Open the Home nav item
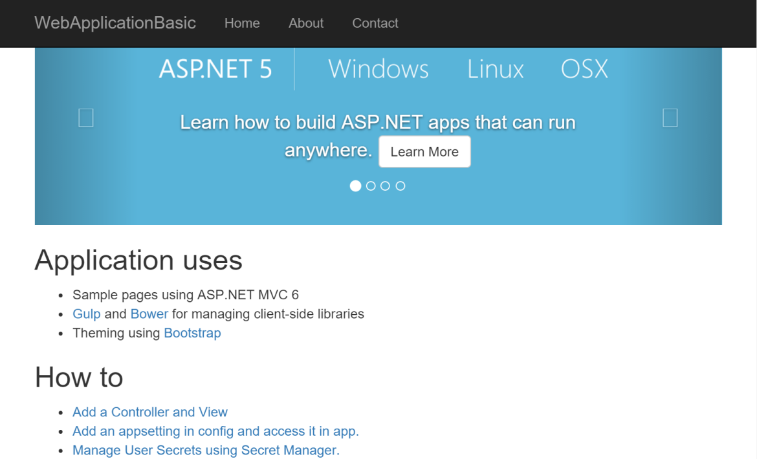Viewport: 757px width, 459px height. (242, 23)
